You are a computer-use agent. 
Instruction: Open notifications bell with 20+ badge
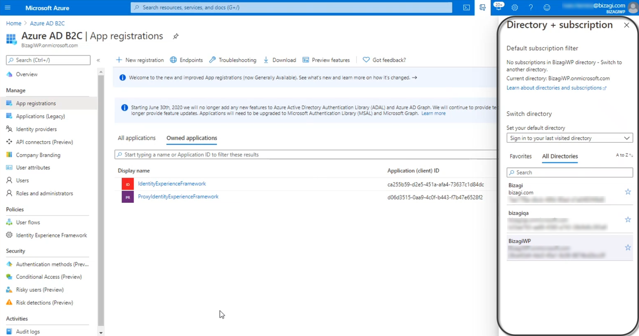pyautogui.click(x=498, y=7)
